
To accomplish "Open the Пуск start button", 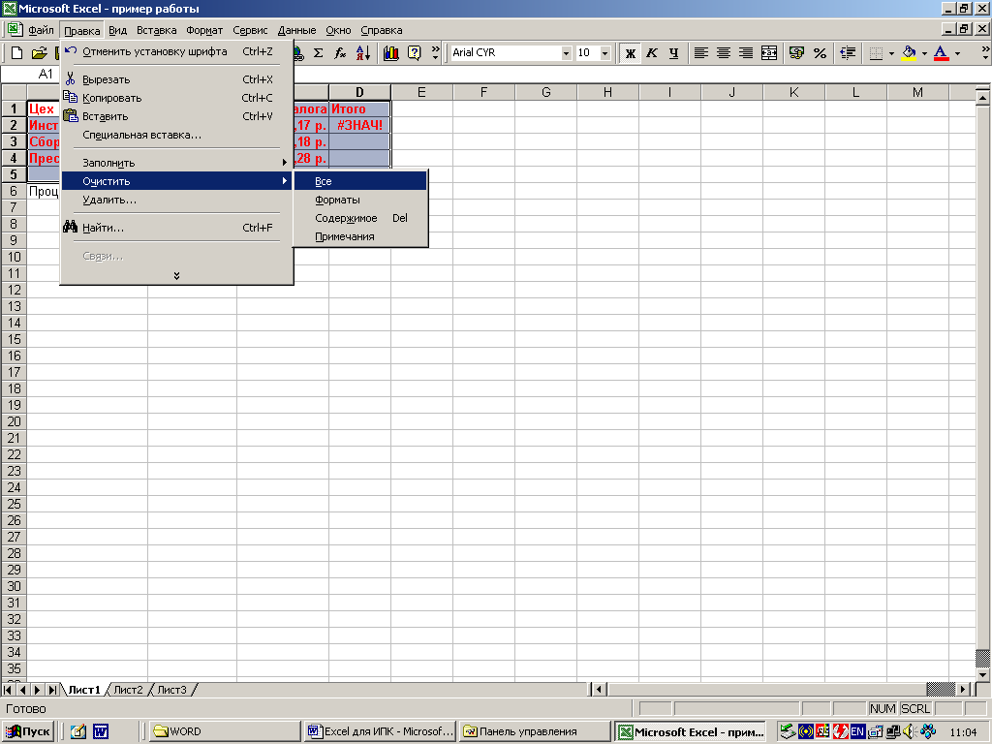I will (x=28, y=731).
